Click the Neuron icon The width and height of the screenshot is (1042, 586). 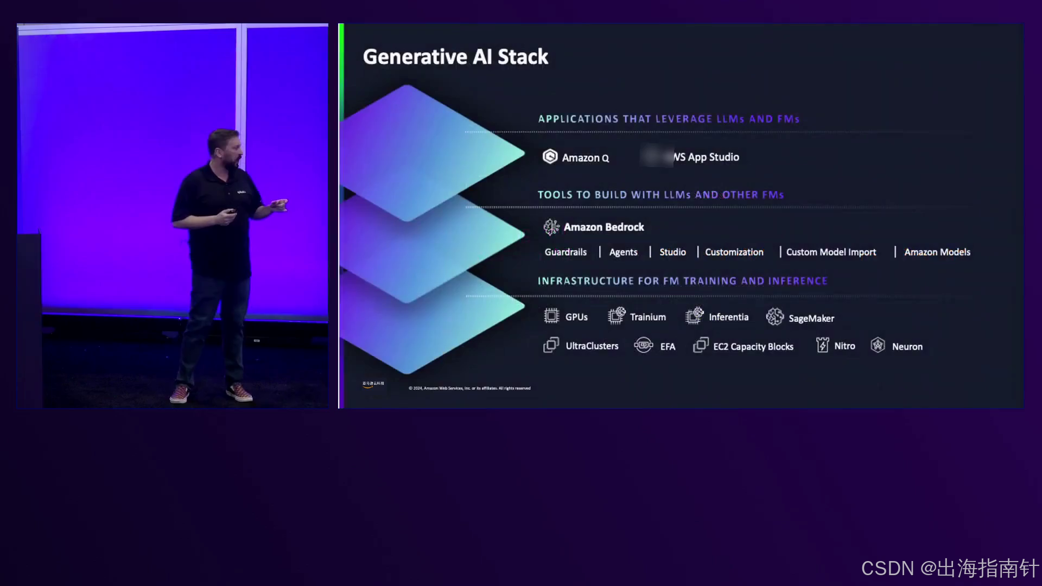coord(878,345)
